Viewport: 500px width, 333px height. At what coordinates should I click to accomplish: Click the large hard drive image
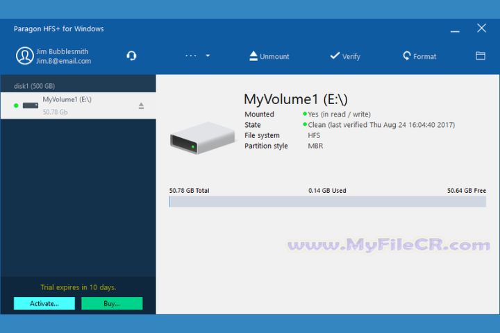point(203,138)
